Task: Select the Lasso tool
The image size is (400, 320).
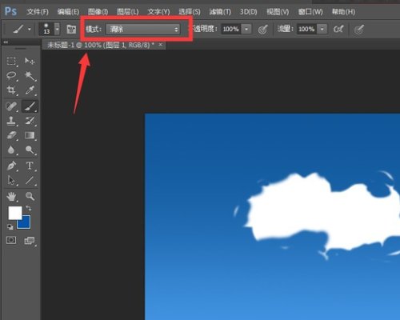Action: pos(11,76)
